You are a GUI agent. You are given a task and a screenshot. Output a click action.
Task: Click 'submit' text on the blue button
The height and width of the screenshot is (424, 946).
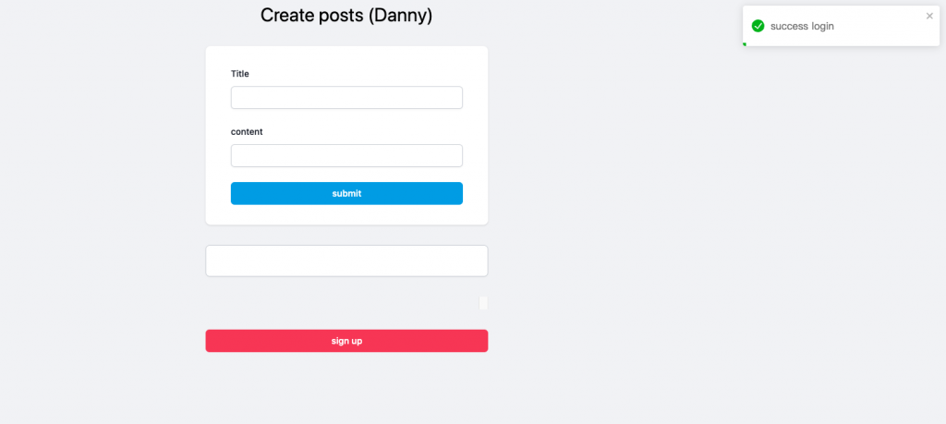346,194
